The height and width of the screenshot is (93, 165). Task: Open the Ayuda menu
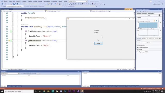click(x=65, y=1)
